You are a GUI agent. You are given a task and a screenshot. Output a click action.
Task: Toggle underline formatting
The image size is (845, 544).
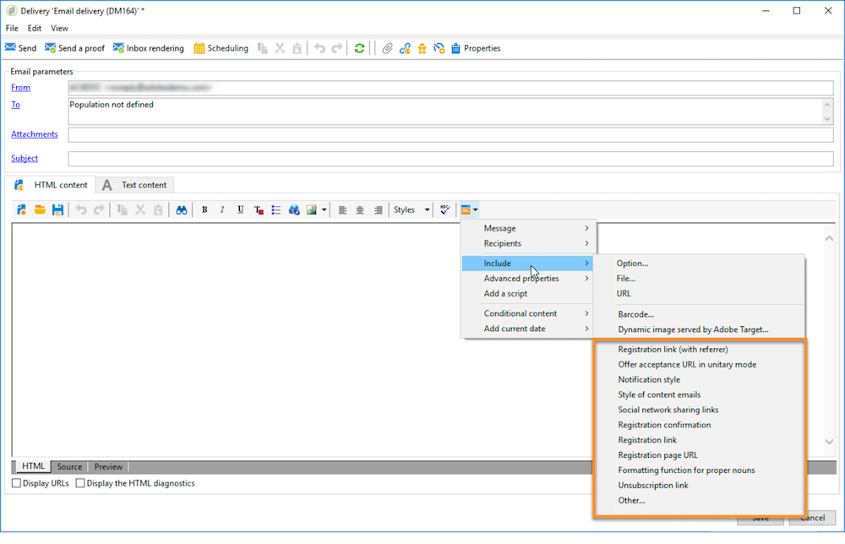[x=240, y=209]
